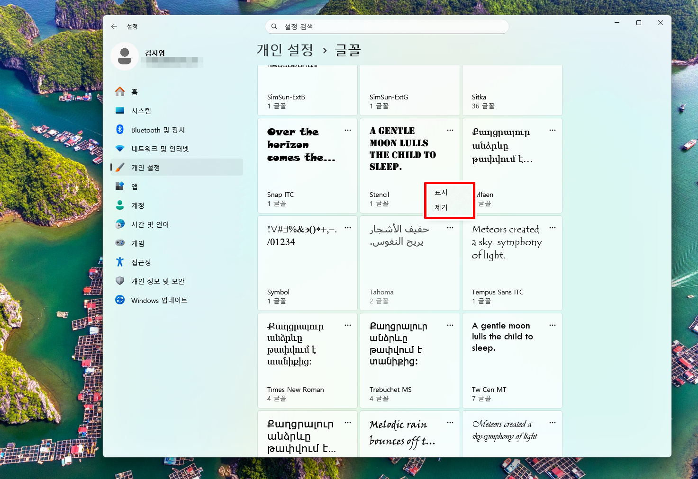
Task: Open Windows 업데이트 via refresh icon
Action: [x=120, y=300]
